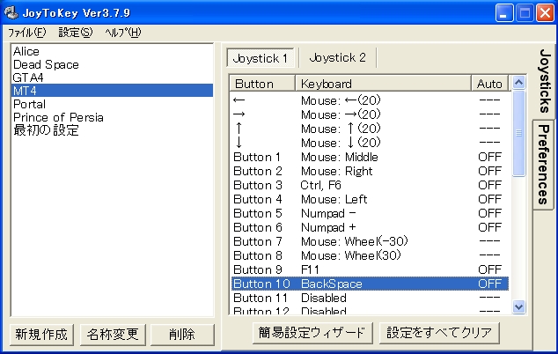Select Button 8 row, Mouse: Wheel(30)
This screenshot has height=354, width=558.
[x=370, y=255]
